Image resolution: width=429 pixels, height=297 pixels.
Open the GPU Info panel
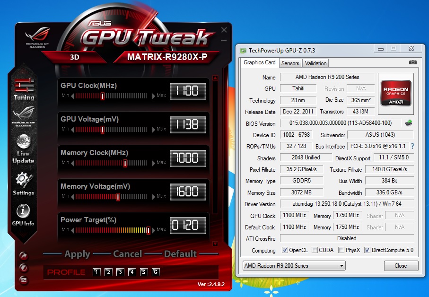[23, 215]
